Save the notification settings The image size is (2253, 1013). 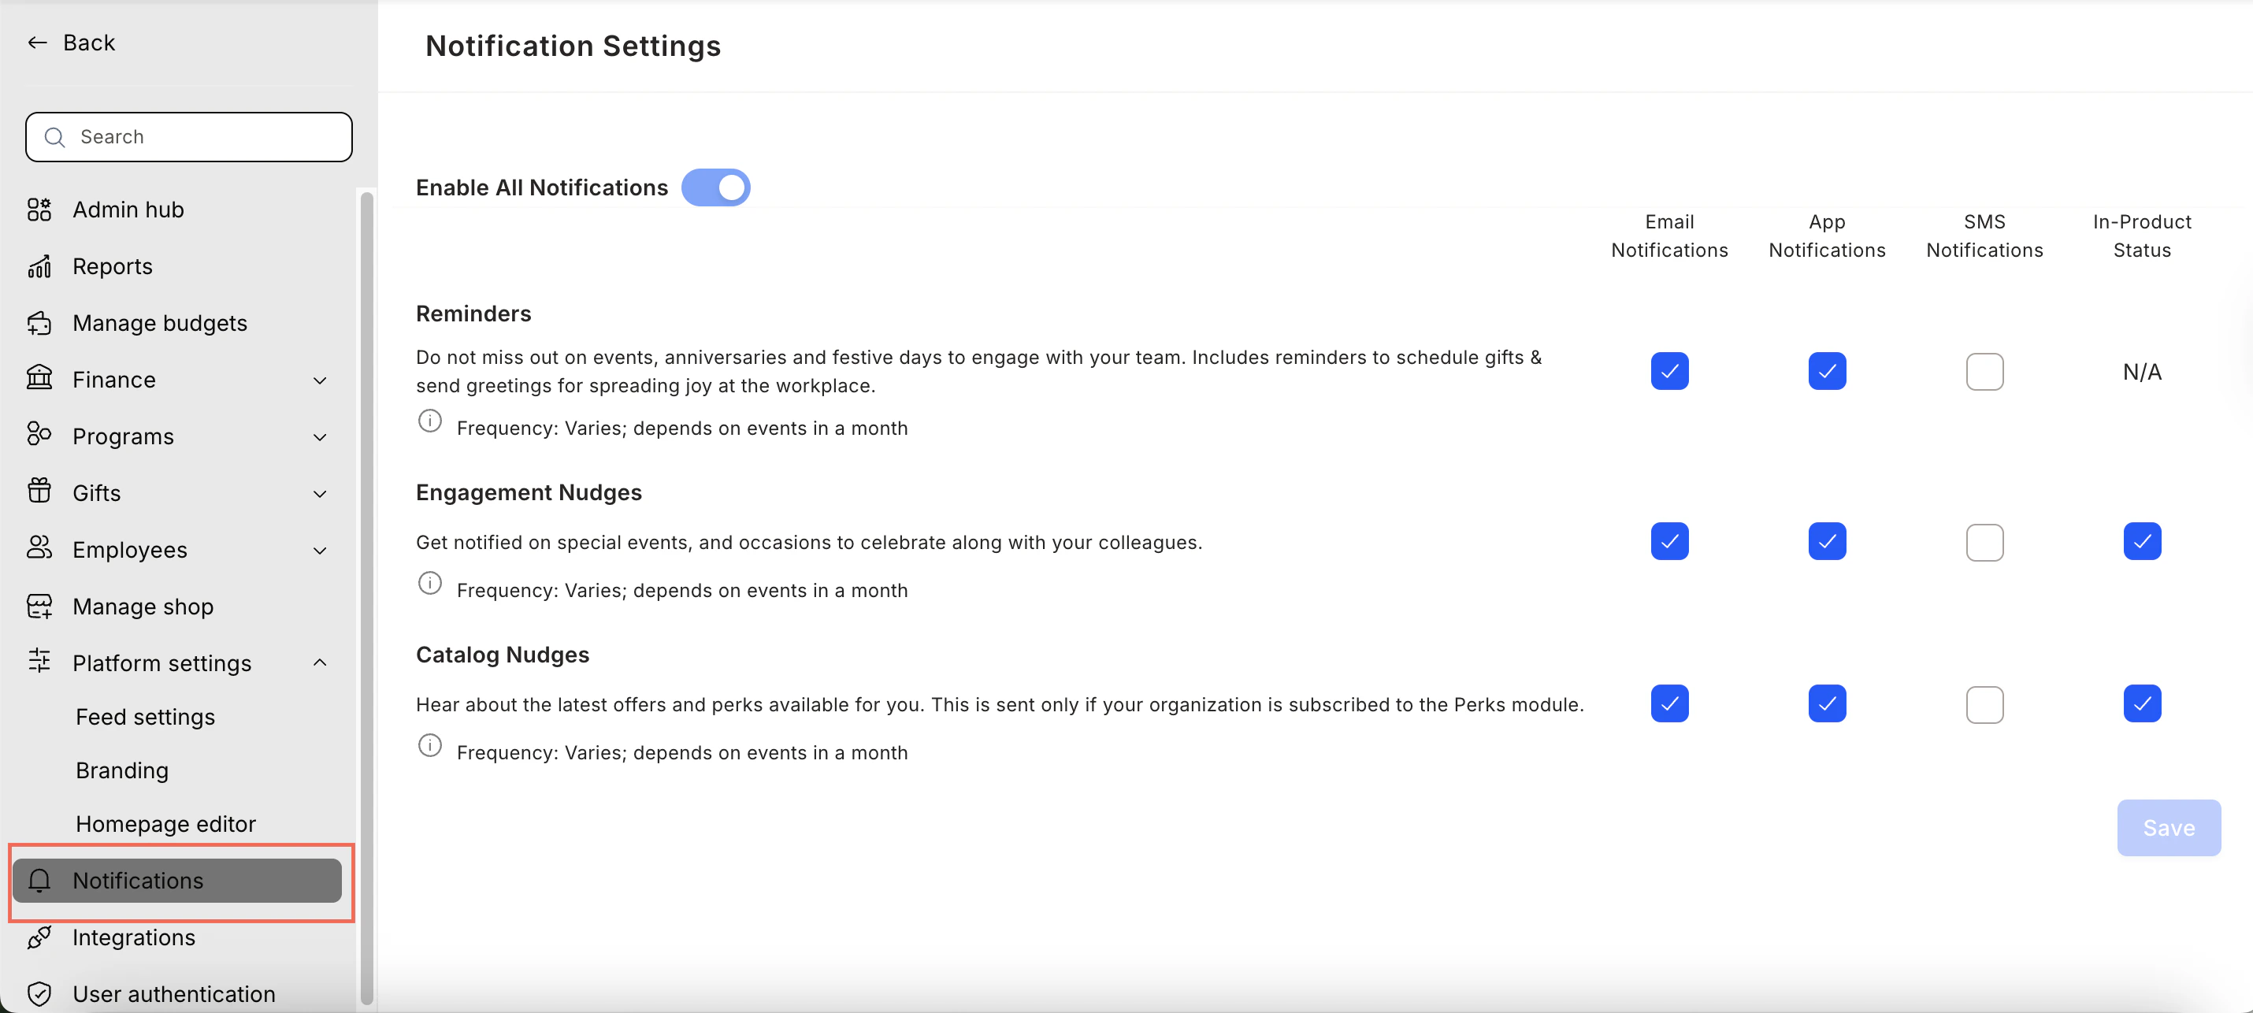click(2168, 828)
